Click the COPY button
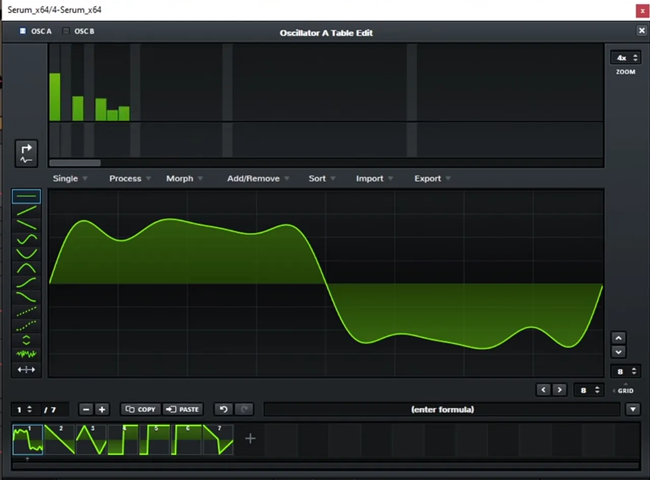The height and width of the screenshot is (480, 650). coord(141,409)
